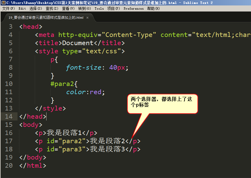Viewport: 251px width, 178px height.
Task: Open the 查看(V) menu
Action: pyautogui.click(x=68, y=8)
